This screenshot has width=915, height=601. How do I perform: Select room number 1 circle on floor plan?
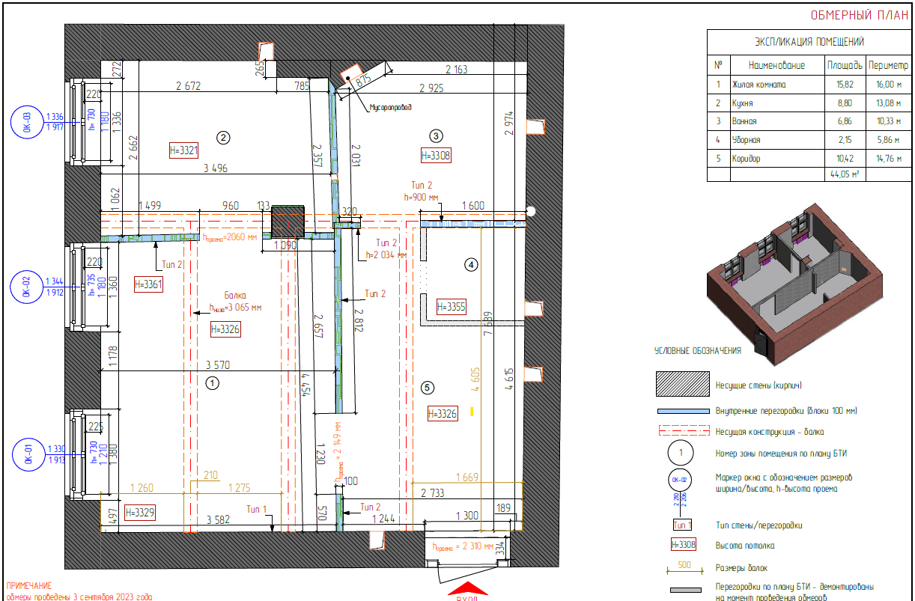click(212, 382)
